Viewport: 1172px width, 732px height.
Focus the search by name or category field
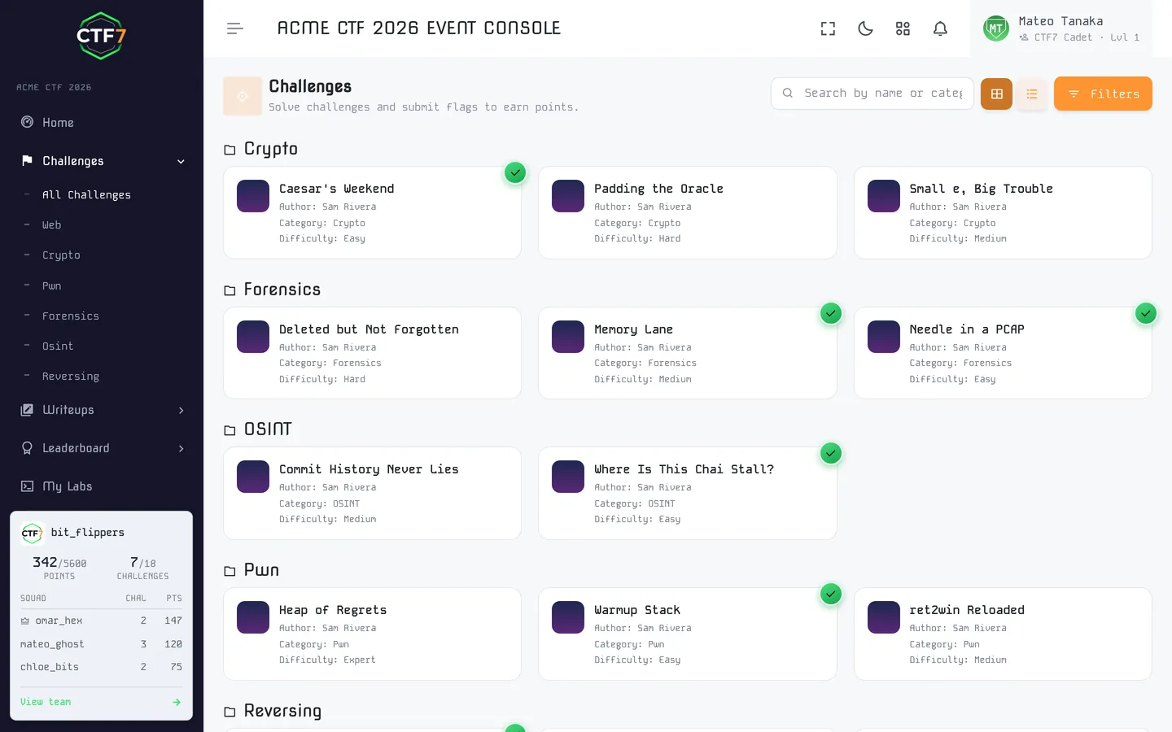pos(872,94)
